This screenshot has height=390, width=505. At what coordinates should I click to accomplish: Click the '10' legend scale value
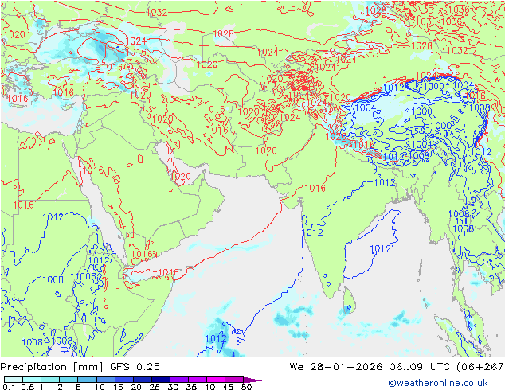100,387
